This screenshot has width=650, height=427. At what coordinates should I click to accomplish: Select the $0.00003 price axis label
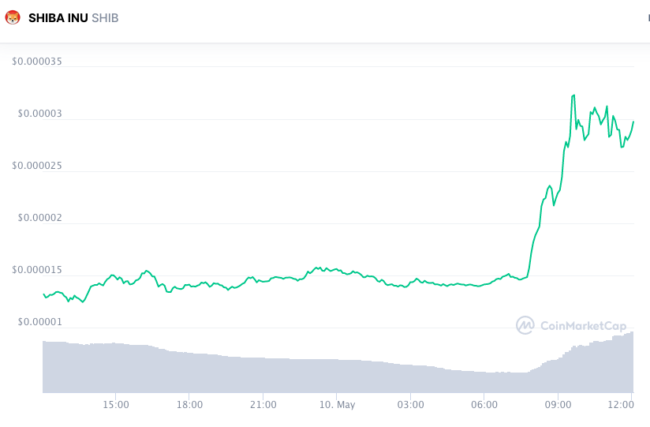coord(39,114)
